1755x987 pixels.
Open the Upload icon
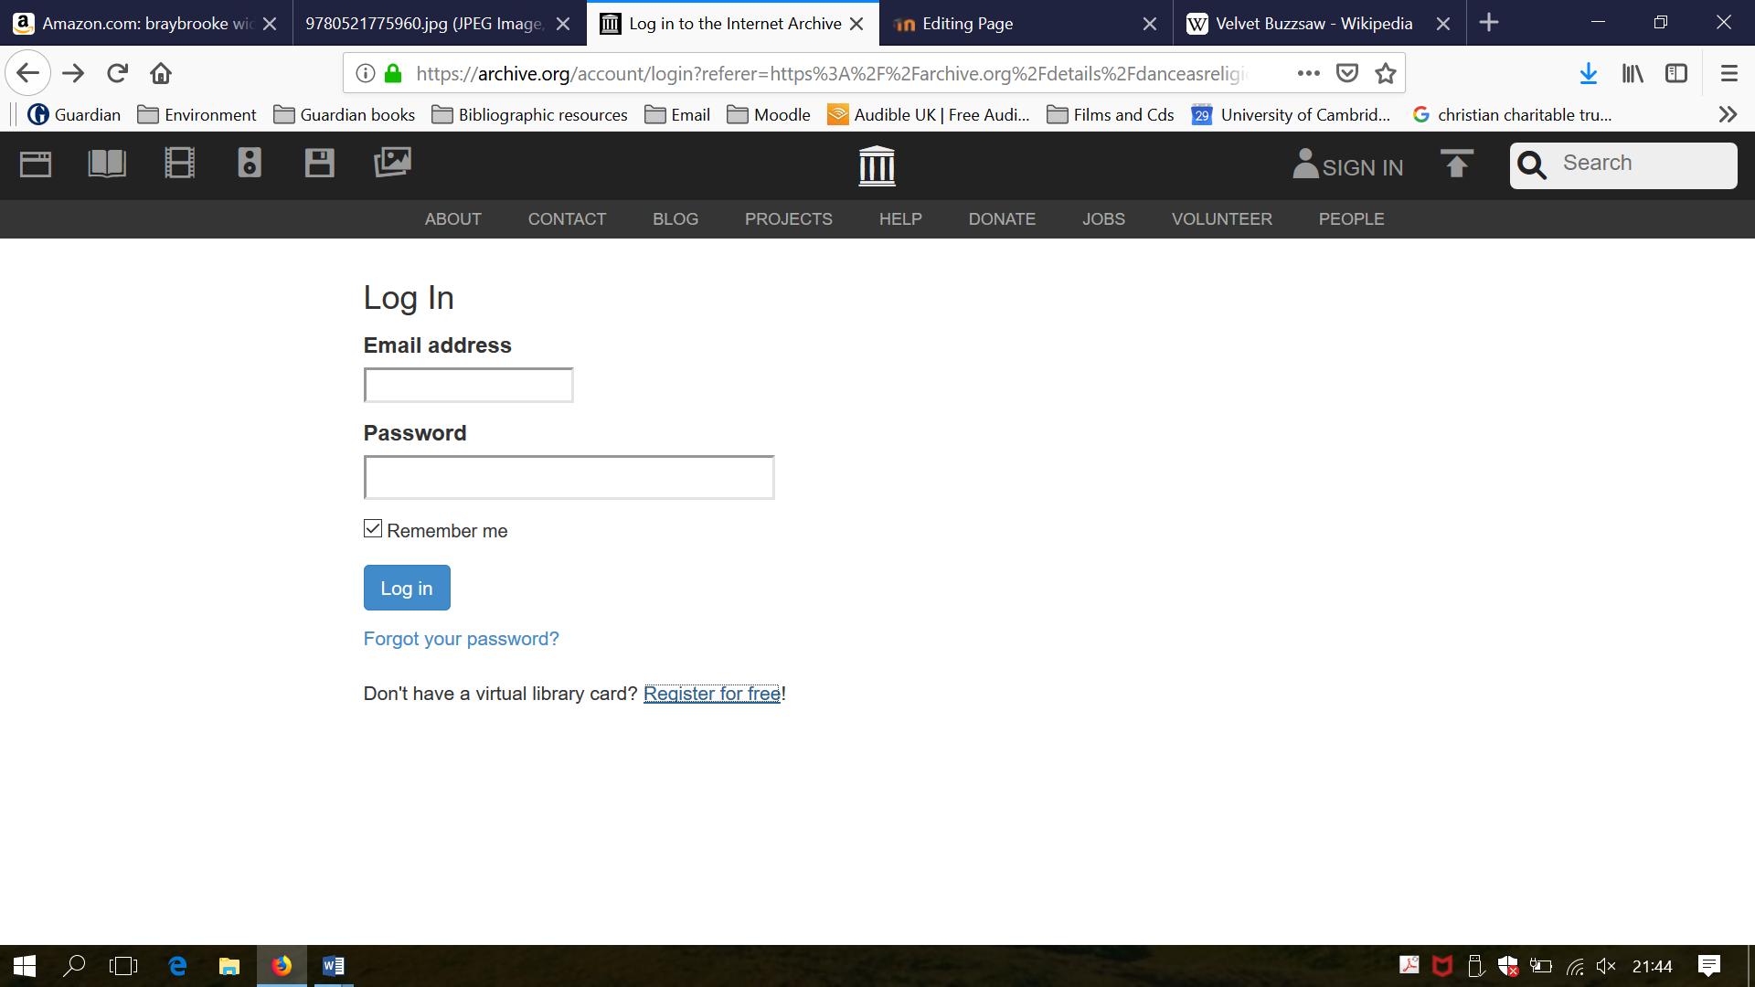point(1456,165)
